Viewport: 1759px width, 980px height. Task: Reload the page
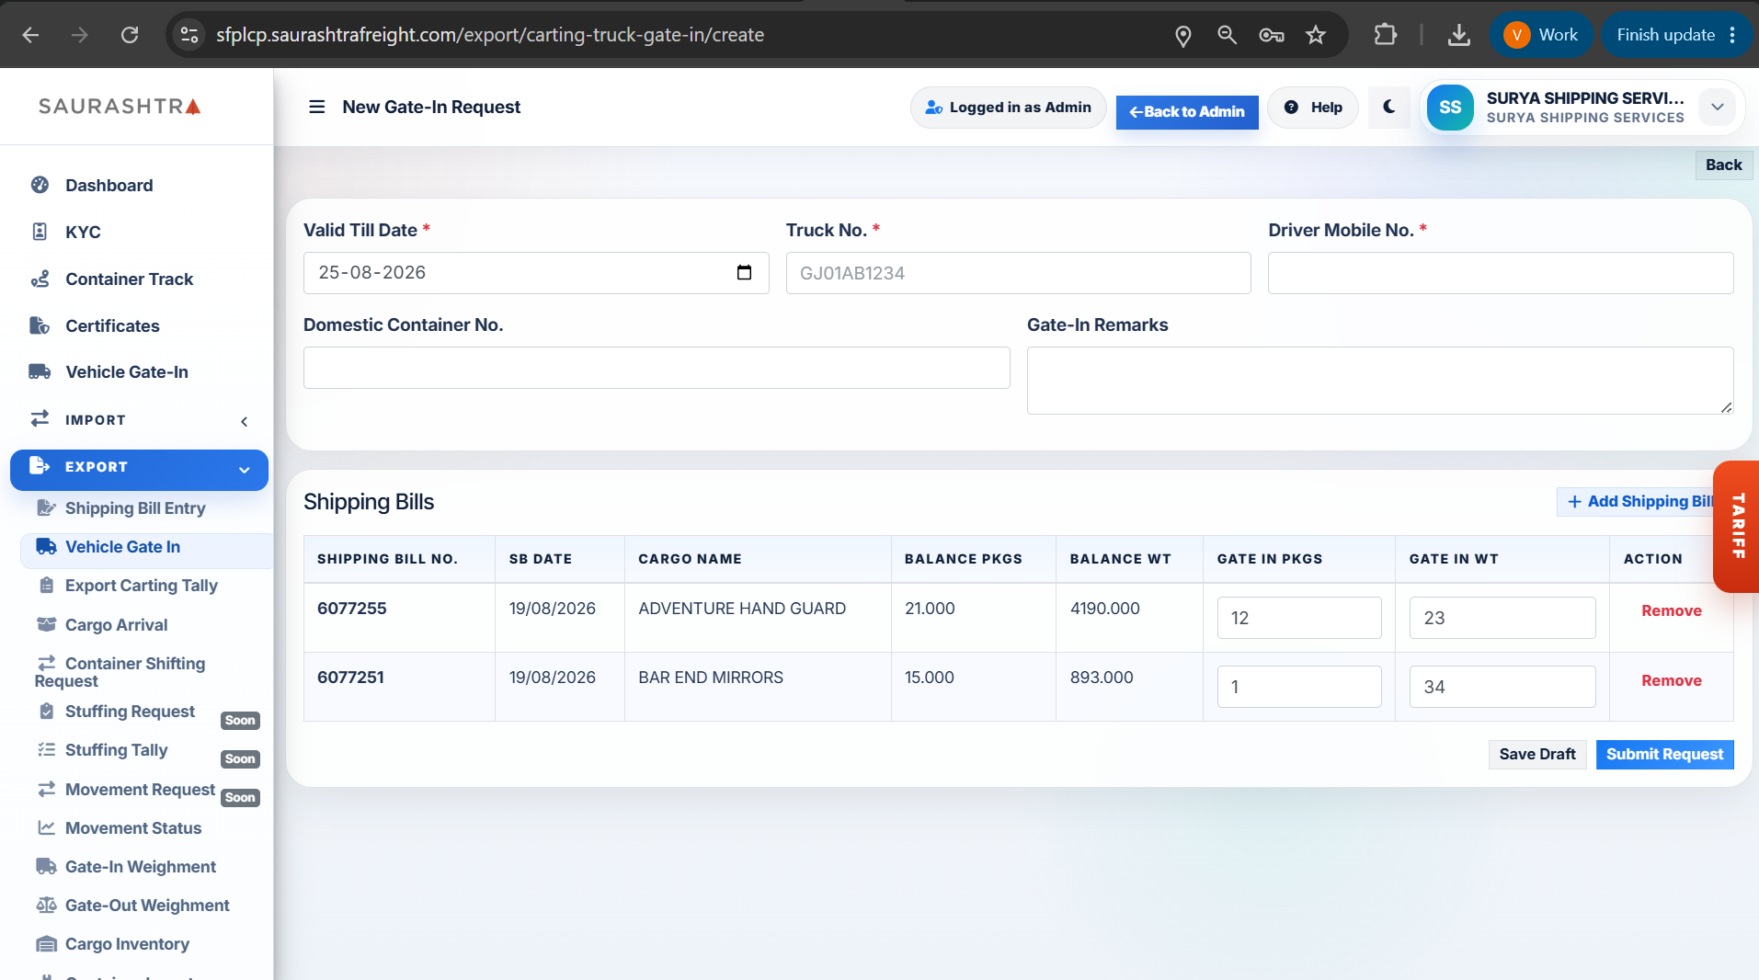pyautogui.click(x=130, y=35)
